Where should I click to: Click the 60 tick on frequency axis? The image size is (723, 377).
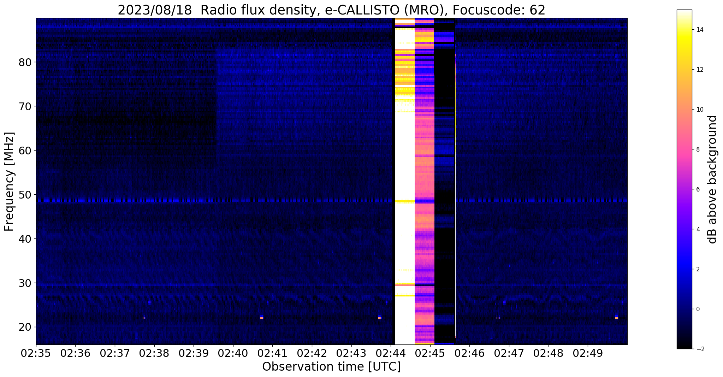pos(25,151)
